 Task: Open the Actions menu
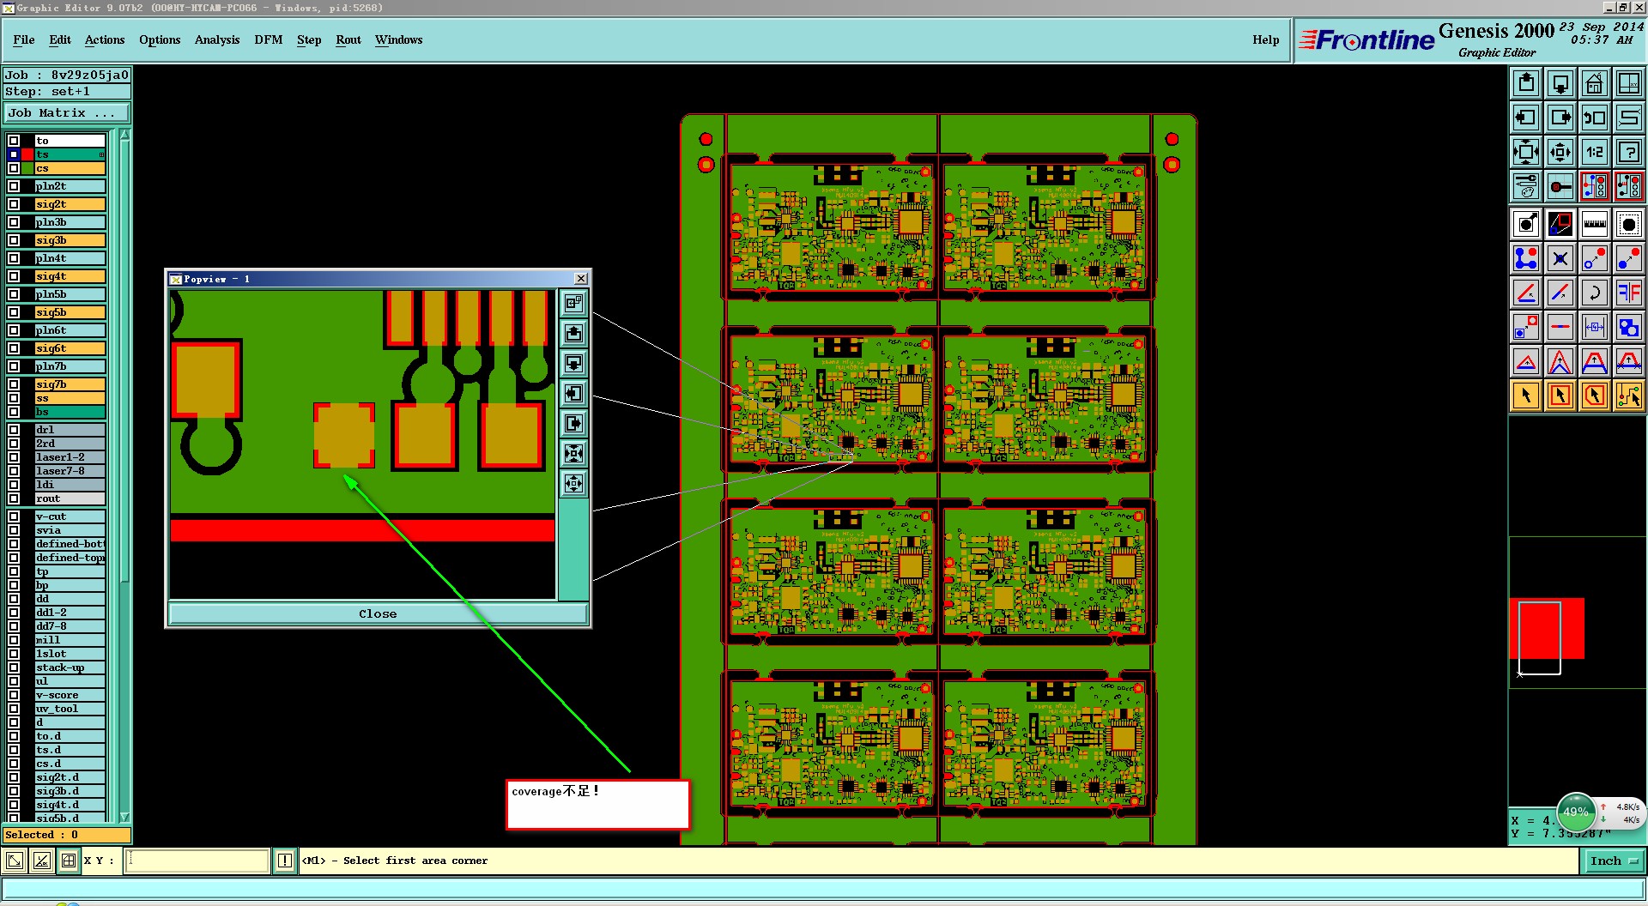point(105,39)
